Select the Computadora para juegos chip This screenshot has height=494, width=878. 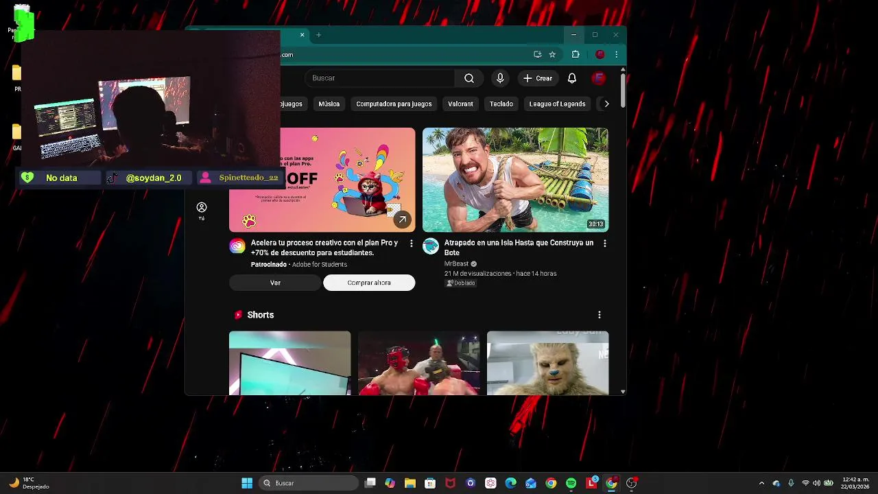coord(394,104)
